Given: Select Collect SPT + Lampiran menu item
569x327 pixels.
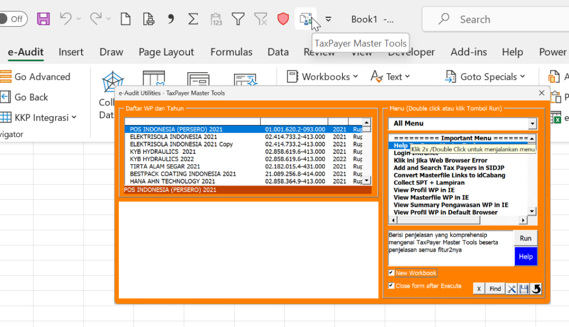Looking at the screenshot, I should click(x=429, y=183).
